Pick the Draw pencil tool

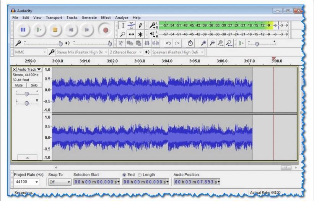(140, 25)
